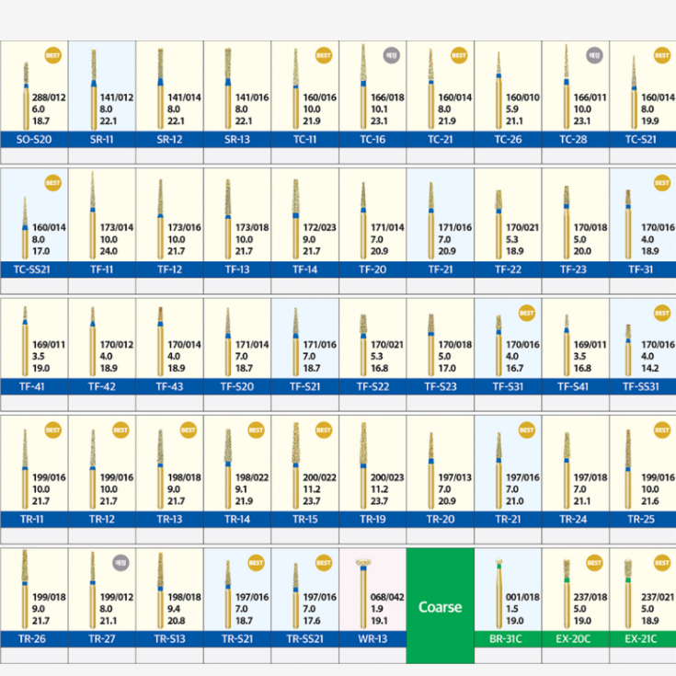Select the TF-43 bur image
This screenshot has height=676, width=676.
160,341
